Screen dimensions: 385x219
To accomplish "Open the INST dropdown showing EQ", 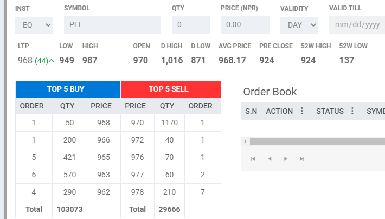I will pyautogui.click(x=34, y=25).
